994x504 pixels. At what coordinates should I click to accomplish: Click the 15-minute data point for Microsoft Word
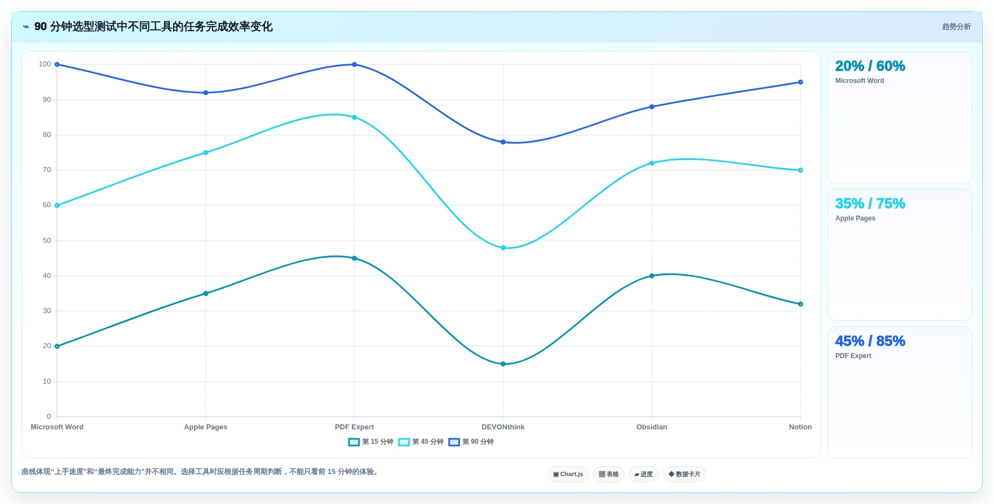tap(57, 346)
